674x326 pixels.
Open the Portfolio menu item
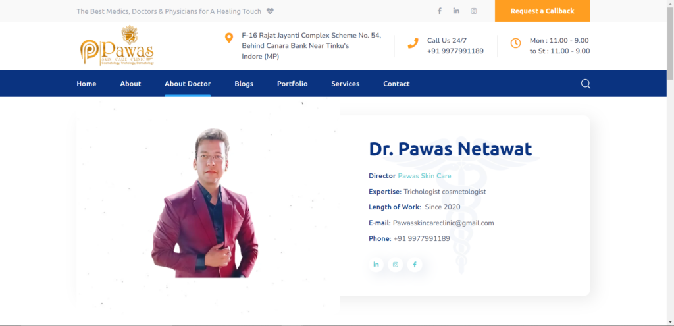292,84
